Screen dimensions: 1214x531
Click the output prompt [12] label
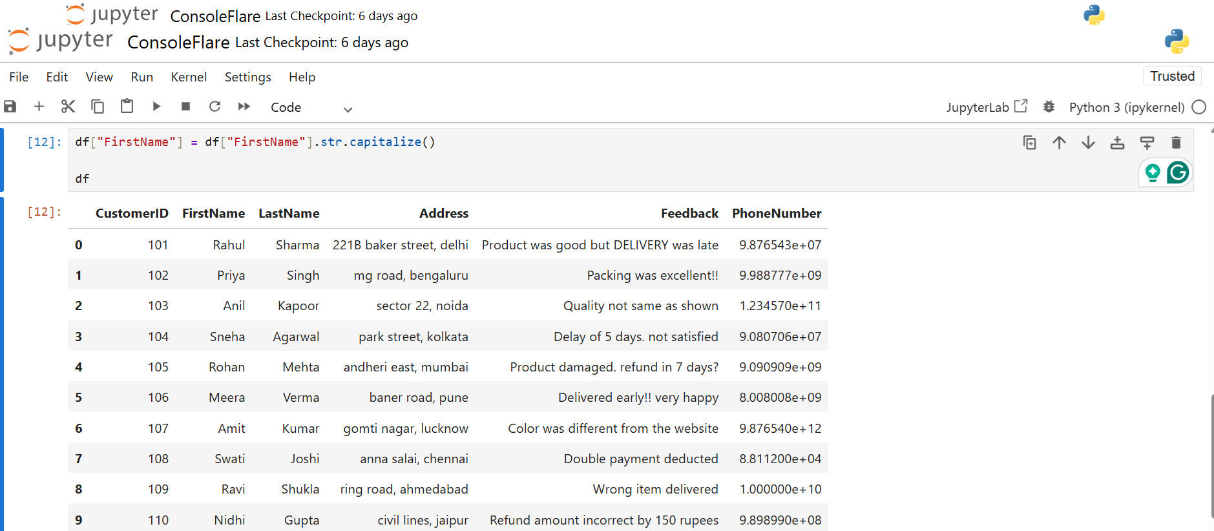point(44,212)
